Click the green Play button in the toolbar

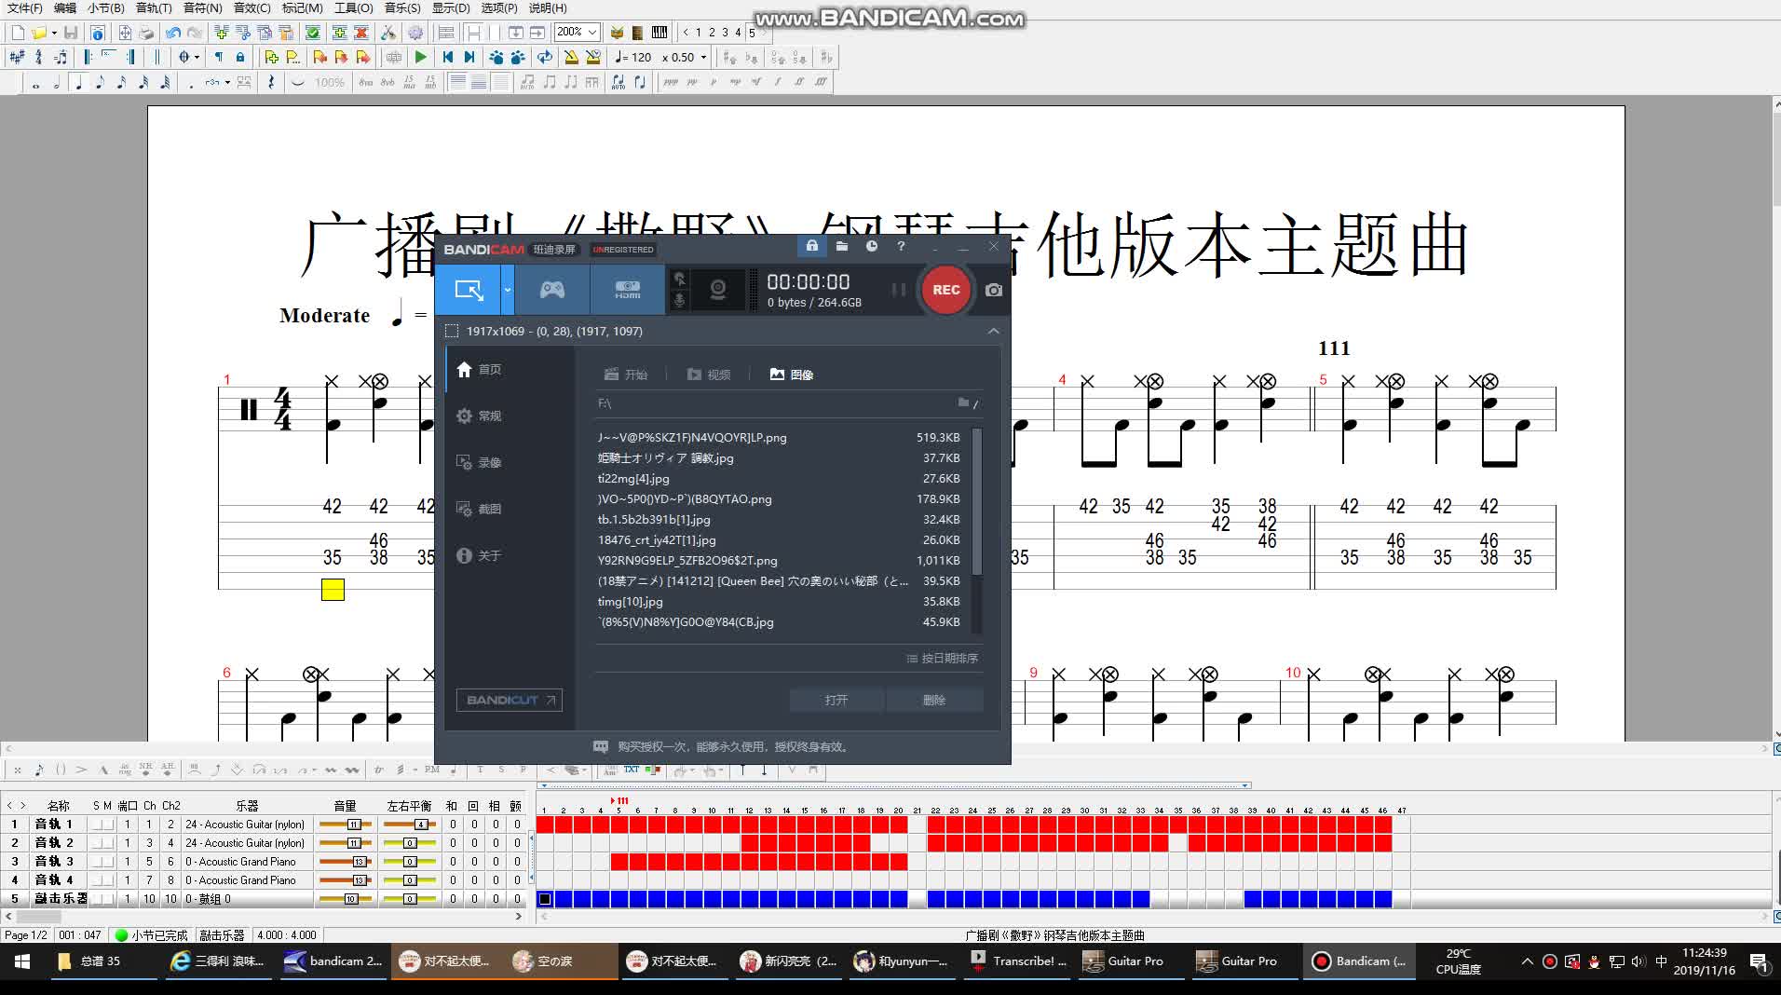(421, 58)
